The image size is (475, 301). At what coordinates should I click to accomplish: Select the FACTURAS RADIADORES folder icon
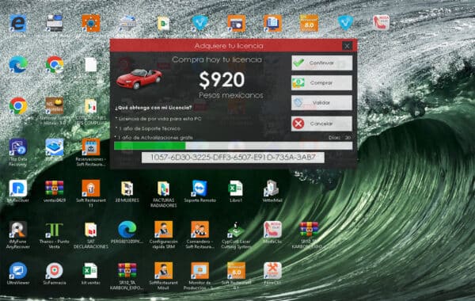coord(164,193)
